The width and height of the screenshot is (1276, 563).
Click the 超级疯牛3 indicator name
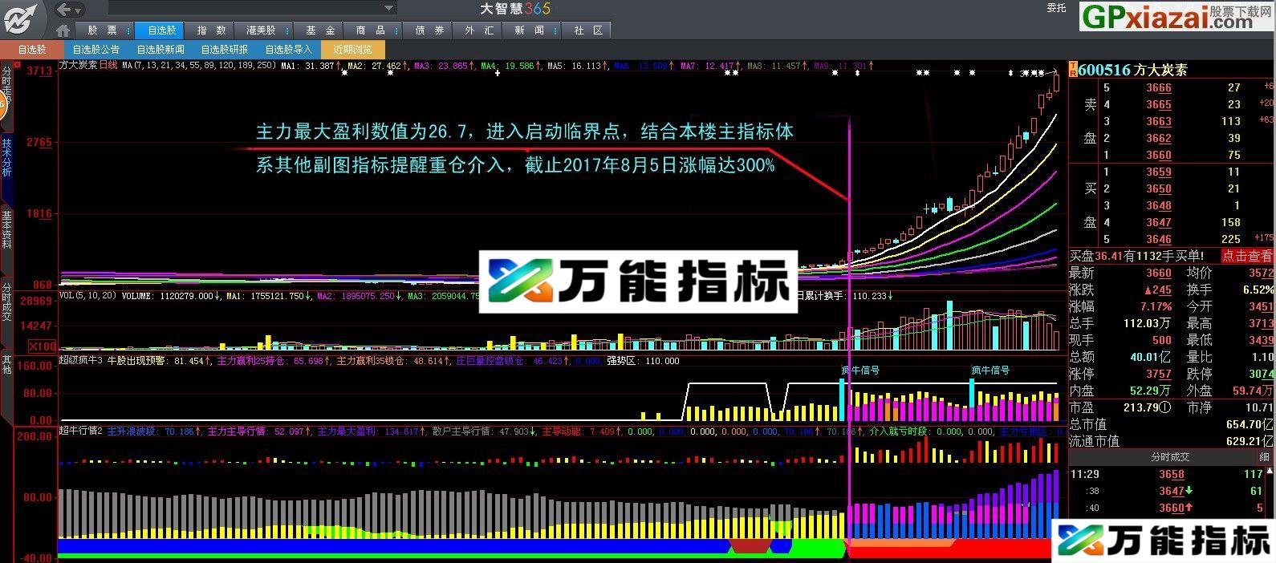coord(80,361)
